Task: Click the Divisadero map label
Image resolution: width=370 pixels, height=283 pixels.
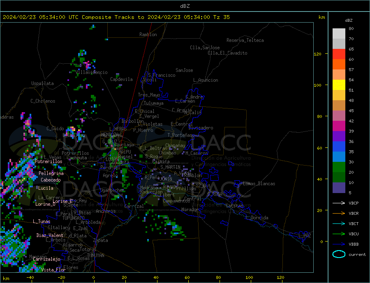Action: tap(201, 128)
